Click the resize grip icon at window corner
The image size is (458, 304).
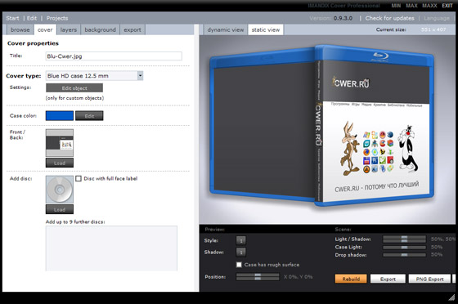[451, 297]
